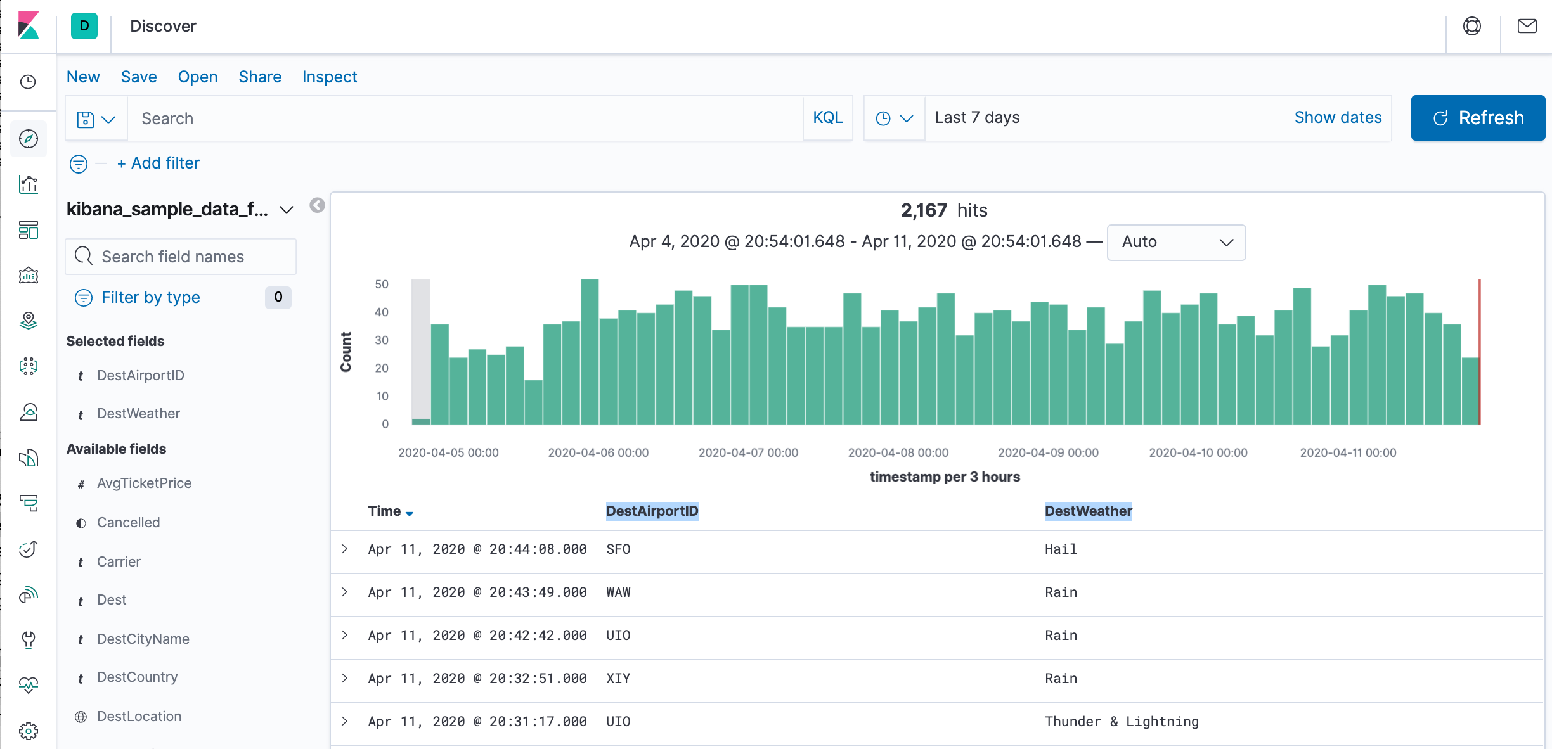Select the Carrier available field
The height and width of the screenshot is (749, 1552).
[119, 561]
